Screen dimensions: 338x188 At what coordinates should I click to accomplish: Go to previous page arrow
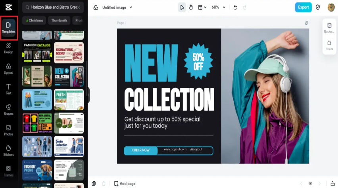point(301,184)
